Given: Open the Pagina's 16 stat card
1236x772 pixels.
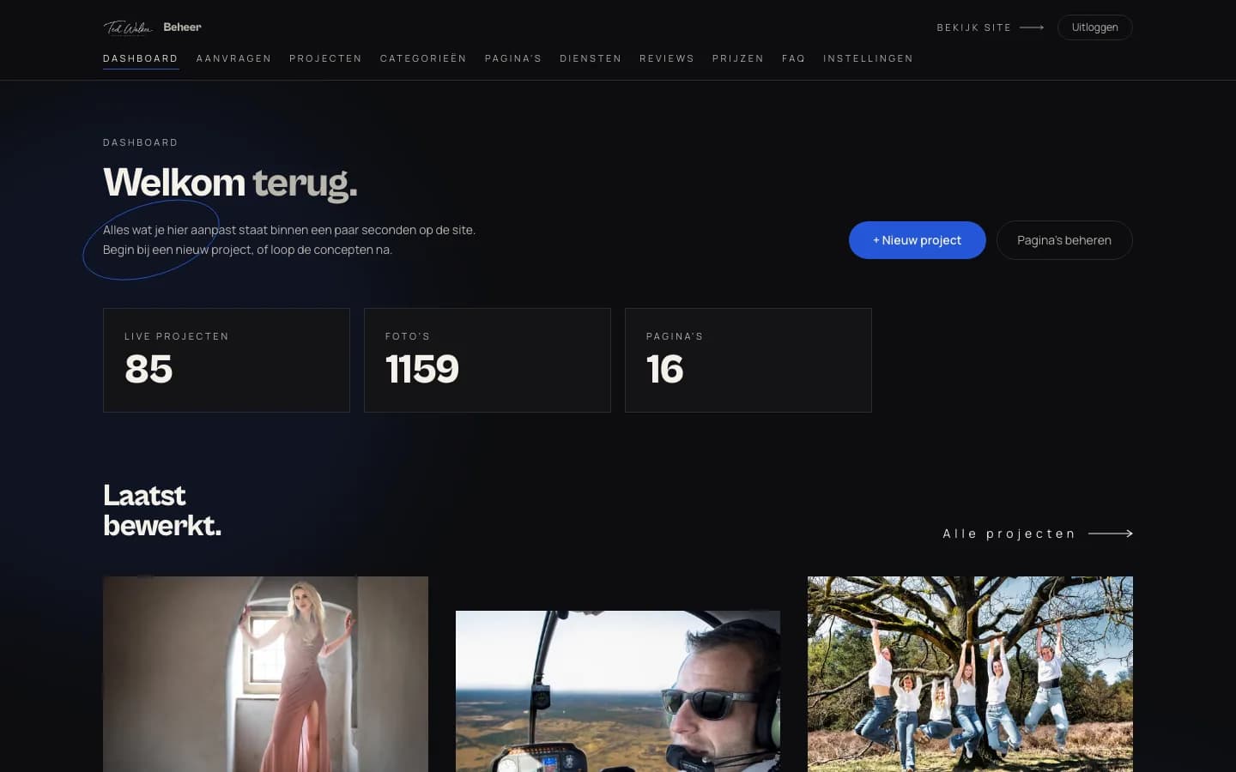Looking at the screenshot, I should [748, 360].
